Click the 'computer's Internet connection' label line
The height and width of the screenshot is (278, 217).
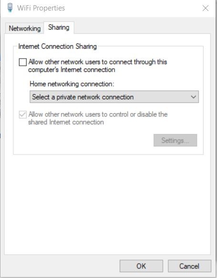72,70
